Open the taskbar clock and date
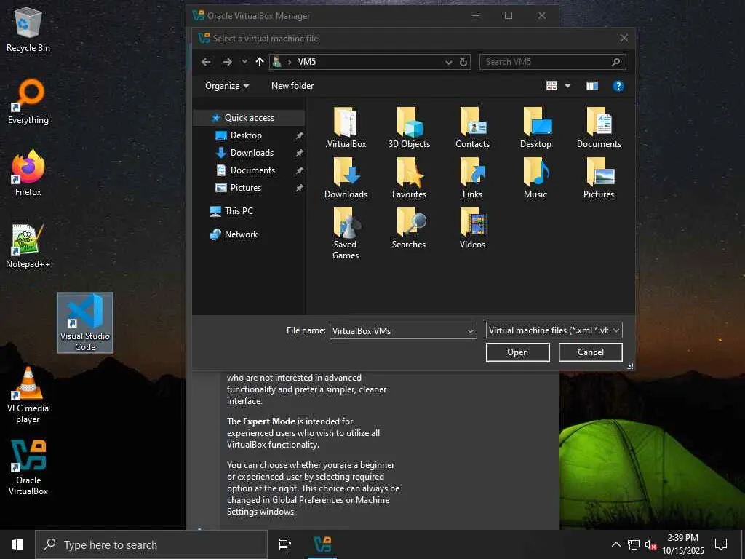Viewport: 745px width, 559px height. pos(682,544)
